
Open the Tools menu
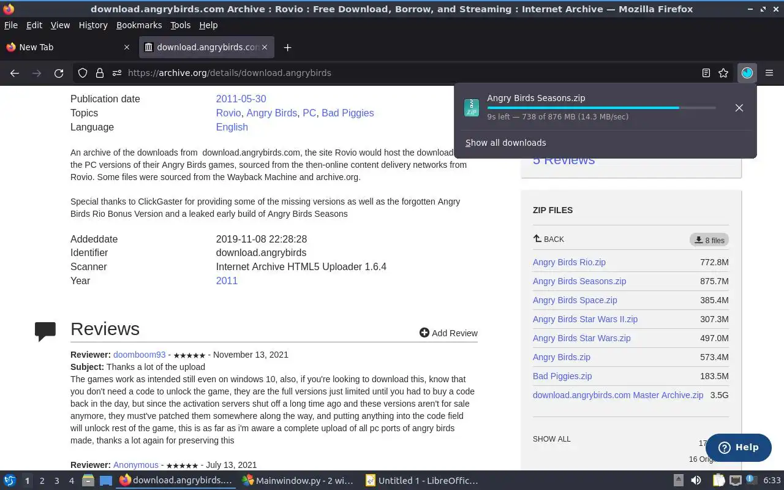click(180, 25)
